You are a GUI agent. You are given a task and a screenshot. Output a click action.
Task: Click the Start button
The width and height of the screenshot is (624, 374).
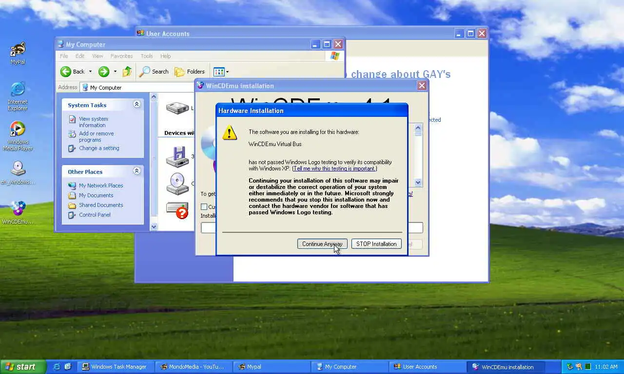pyautogui.click(x=23, y=367)
